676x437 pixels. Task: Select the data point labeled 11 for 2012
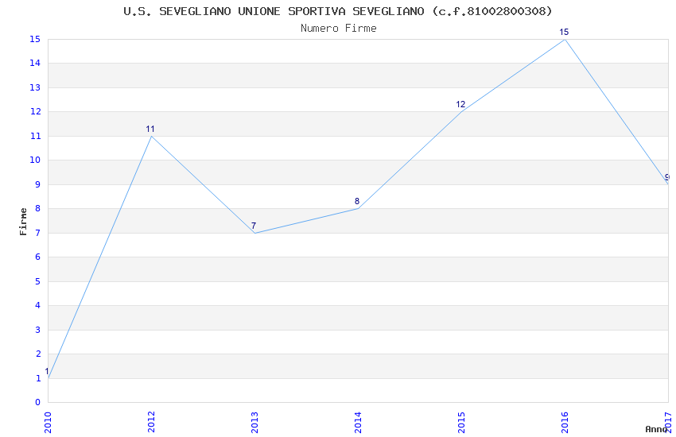pos(151,136)
